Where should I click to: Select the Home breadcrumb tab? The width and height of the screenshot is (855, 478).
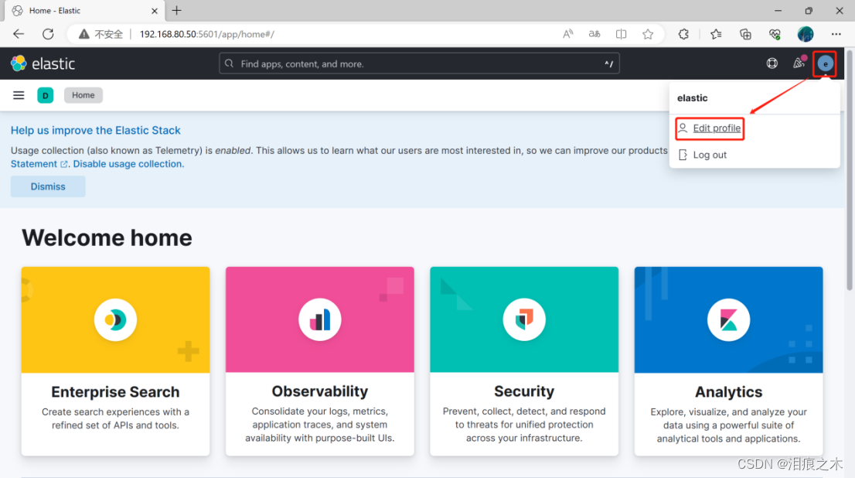(83, 94)
